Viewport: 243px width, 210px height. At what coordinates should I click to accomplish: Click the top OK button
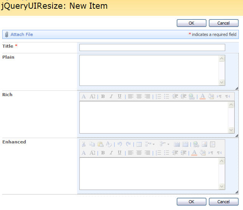[x=191, y=23]
